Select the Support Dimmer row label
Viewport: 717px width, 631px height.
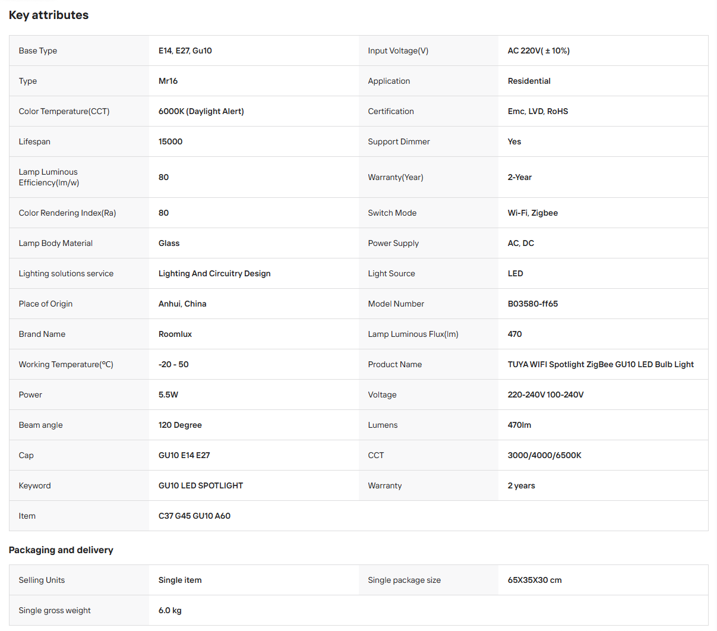399,141
